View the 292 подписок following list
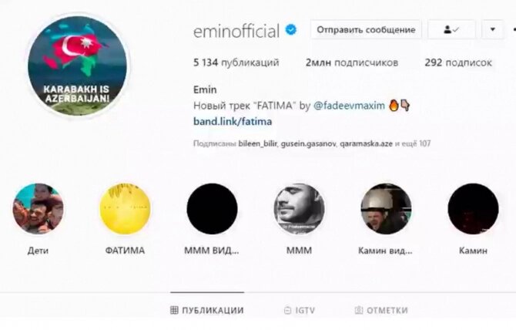Screen dimensions: 516x330 (x=458, y=62)
